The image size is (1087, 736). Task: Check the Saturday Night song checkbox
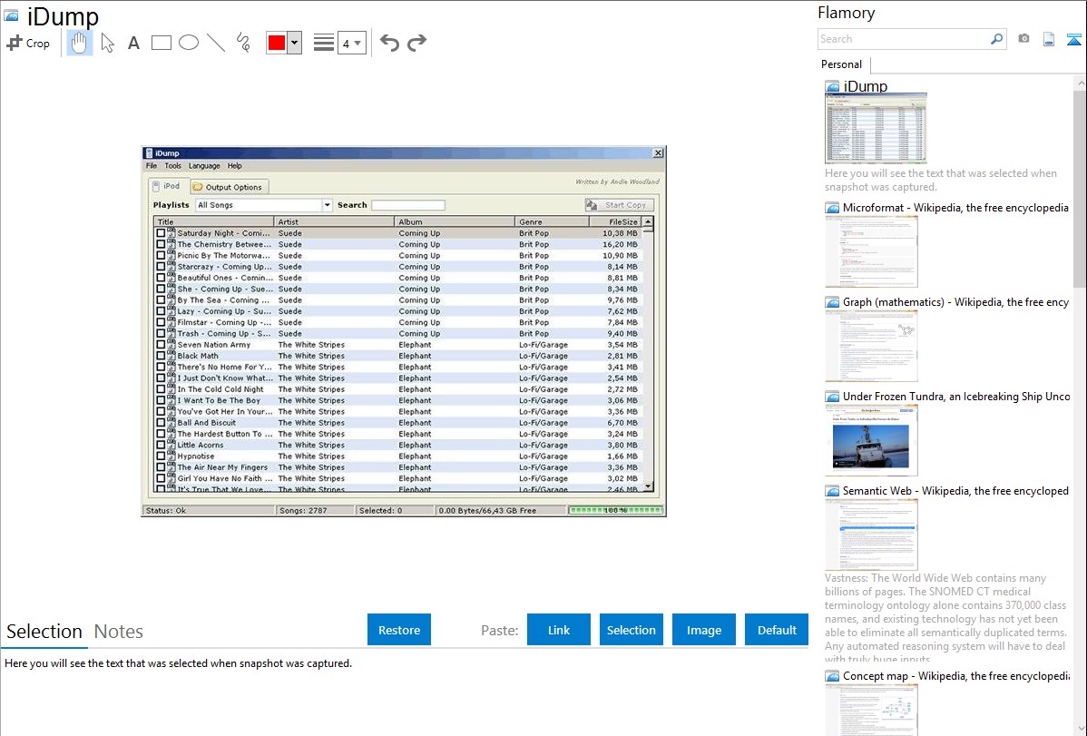click(161, 234)
